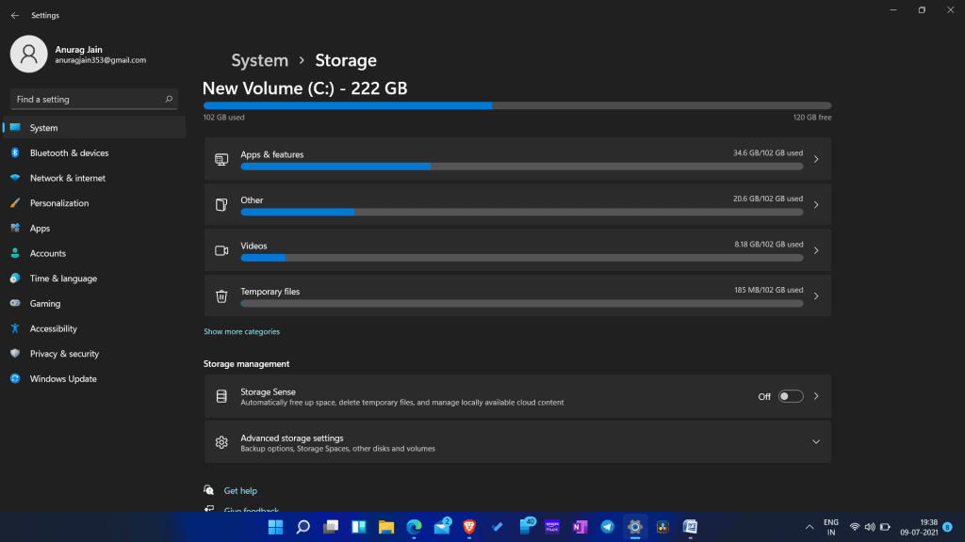Click the Apps & features icon
Viewport: 965px width, 542px height.
221,159
